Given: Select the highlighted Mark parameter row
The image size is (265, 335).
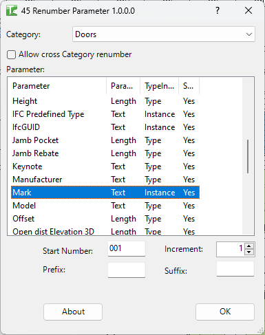Looking at the screenshot, I should pos(105,193).
